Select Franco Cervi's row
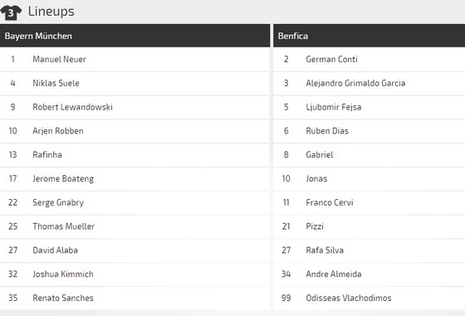The height and width of the screenshot is (316, 465). (x=370, y=202)
